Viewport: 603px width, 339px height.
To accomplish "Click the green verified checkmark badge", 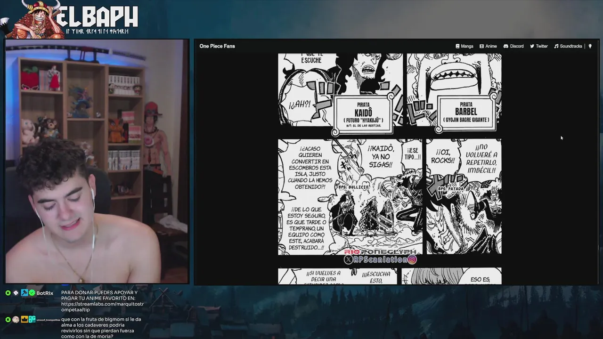I will pos(32,293).
